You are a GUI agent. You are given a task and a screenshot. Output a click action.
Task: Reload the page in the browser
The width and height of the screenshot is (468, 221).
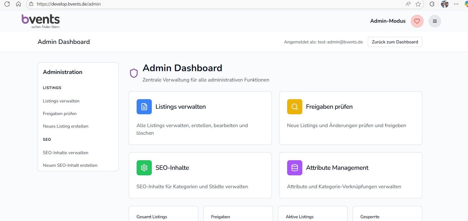(x=7, y=4)
